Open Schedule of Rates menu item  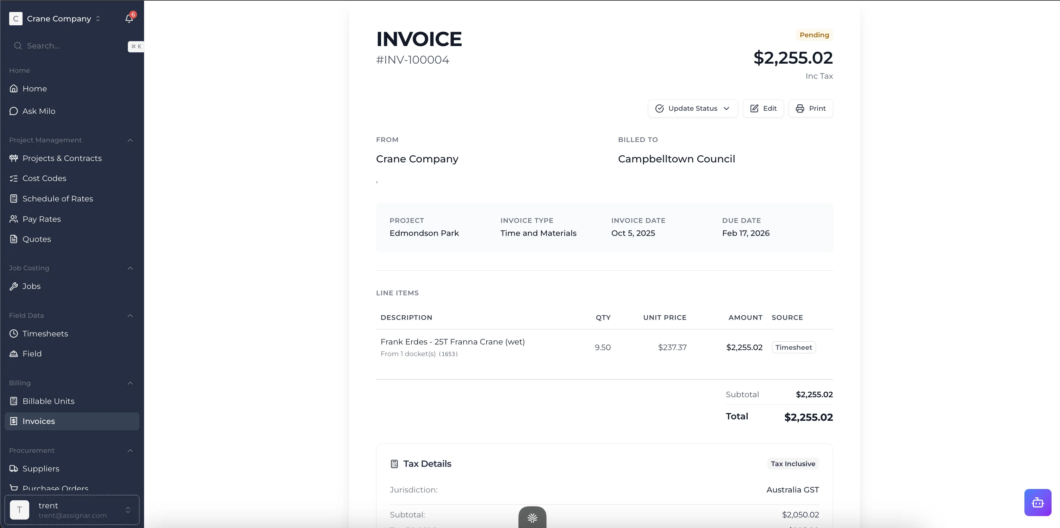click(58, 199)
